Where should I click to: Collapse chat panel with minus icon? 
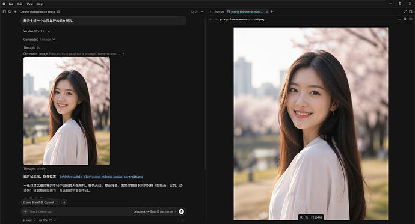click(203, 11)
